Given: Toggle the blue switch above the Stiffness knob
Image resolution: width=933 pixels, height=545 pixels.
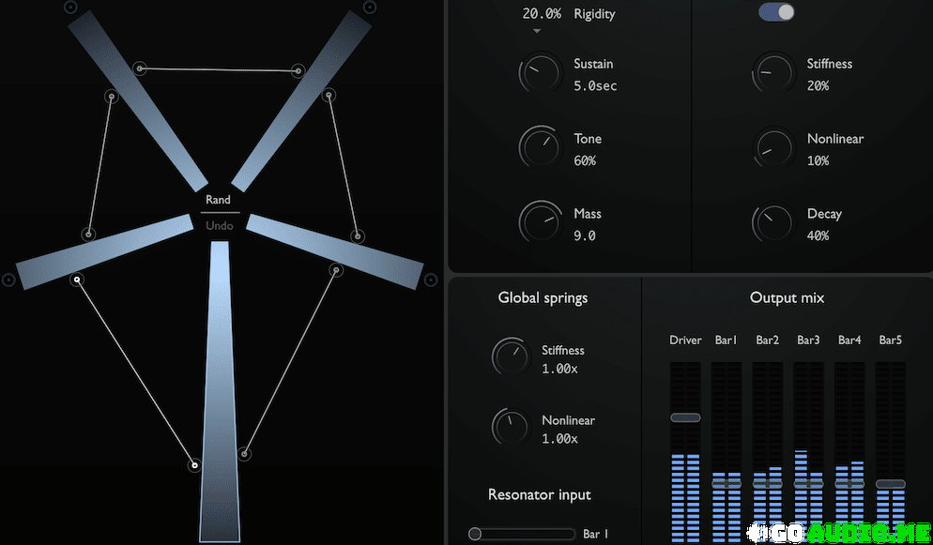Looking at the screenshot, I should pos(776,12).
